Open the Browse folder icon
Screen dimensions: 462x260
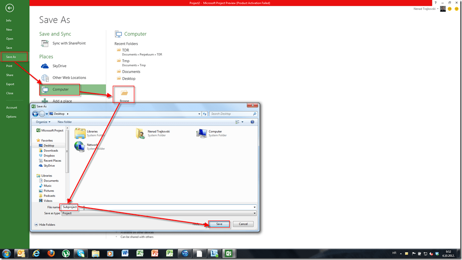click(x=124, y=93)
